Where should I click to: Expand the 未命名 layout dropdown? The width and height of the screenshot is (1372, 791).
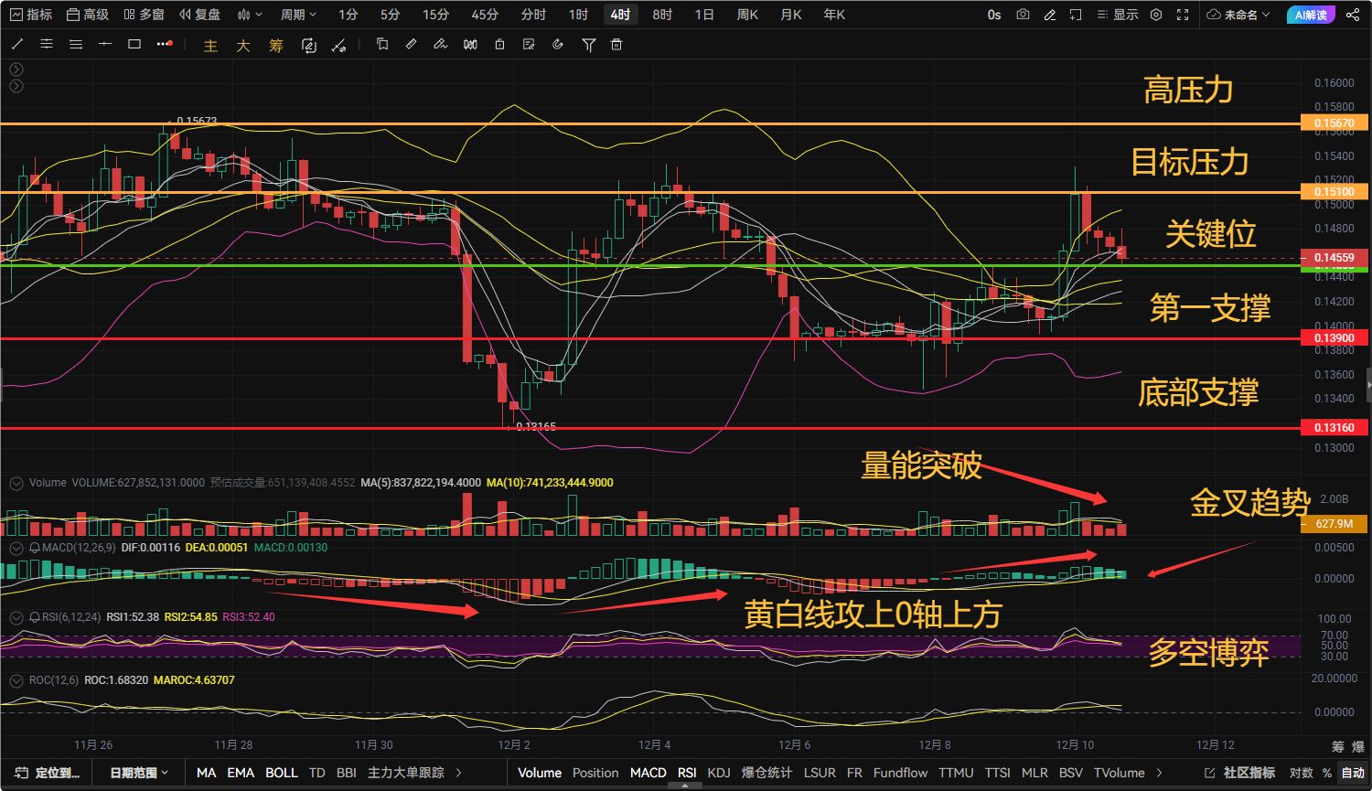1238,15
